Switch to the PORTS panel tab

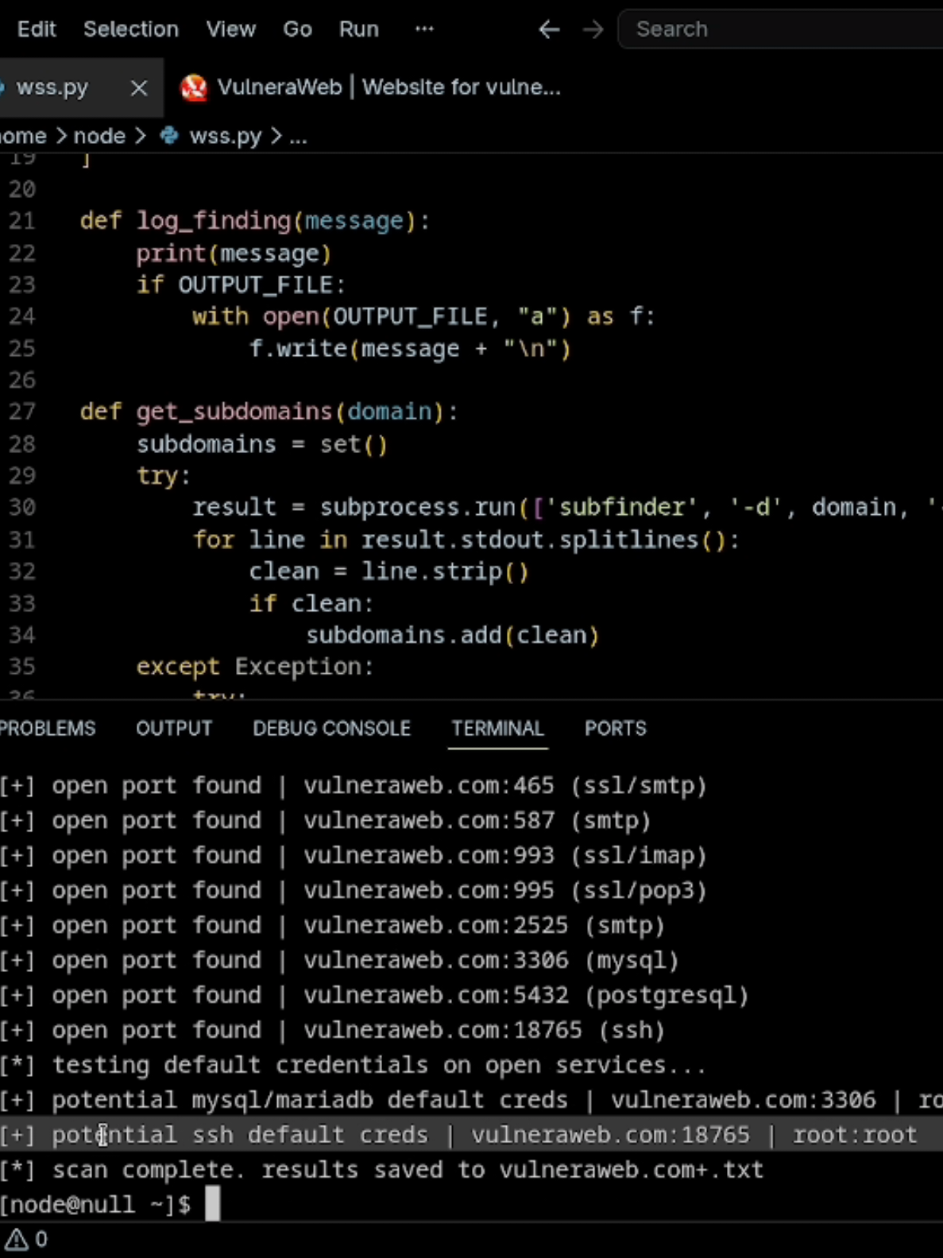tap(616, 729)
